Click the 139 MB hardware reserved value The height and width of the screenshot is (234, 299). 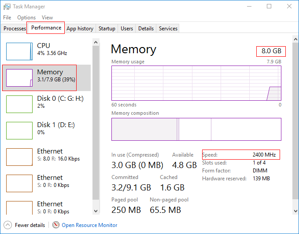click(261, 179)
